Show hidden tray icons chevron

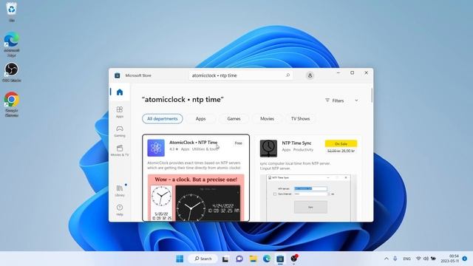tap(387, 259)
